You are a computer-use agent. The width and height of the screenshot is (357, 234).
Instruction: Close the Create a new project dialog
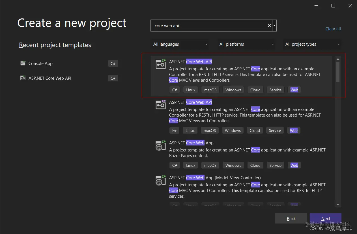(350, 6)
